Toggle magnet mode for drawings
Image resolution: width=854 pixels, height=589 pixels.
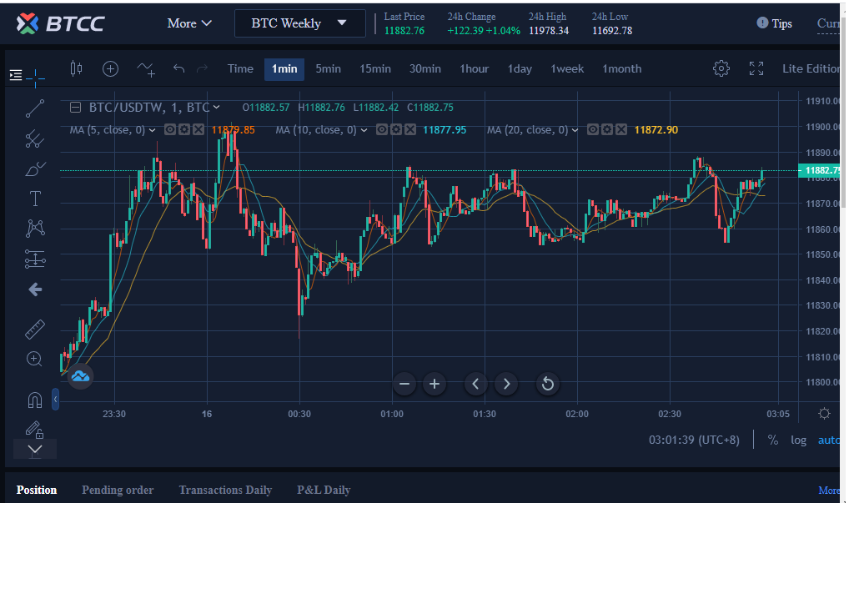35,400
